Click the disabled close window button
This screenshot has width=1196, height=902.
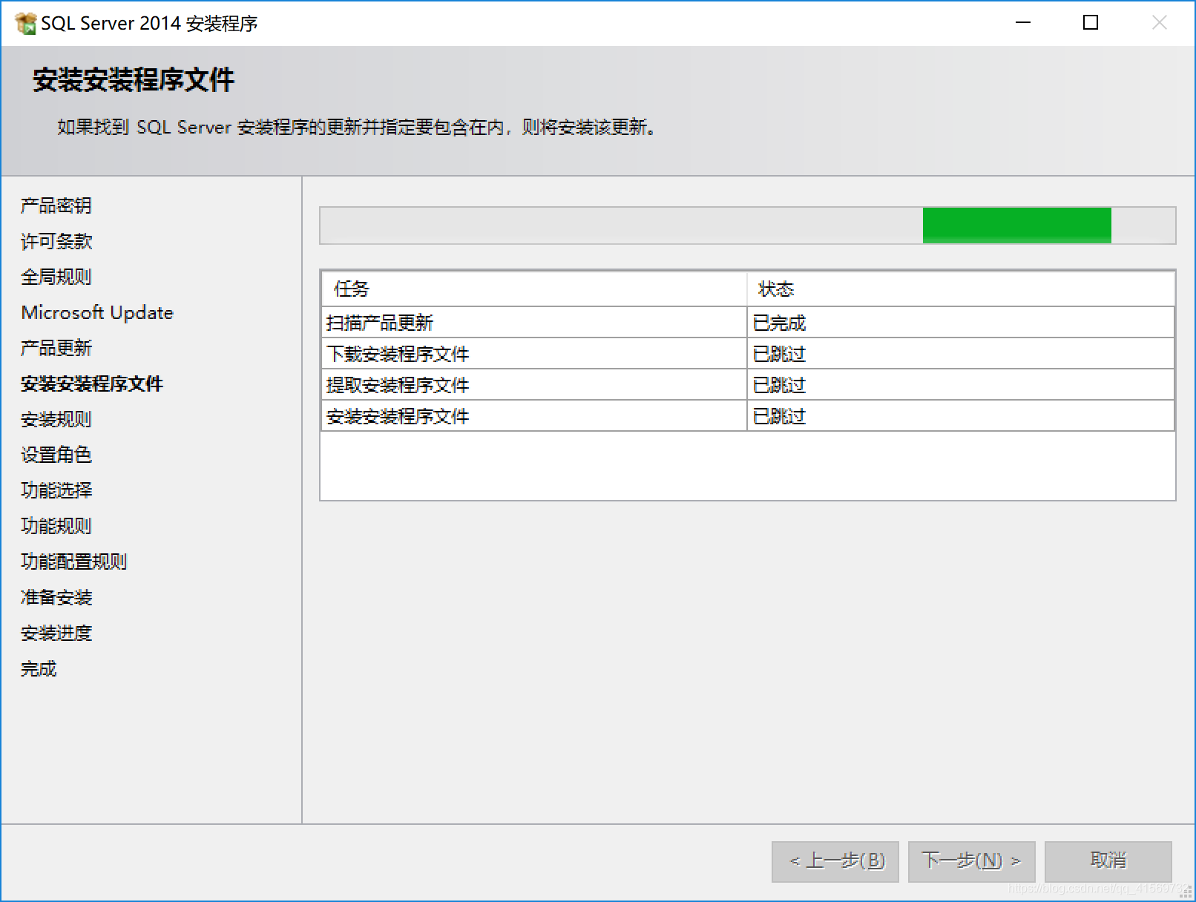1159,23
